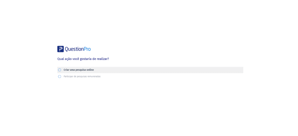The width and height of the screenshot is (298, 136).
Task: Click the question heading 'Qual ação você gostaria de realizar?'
Action: [83, 59]
